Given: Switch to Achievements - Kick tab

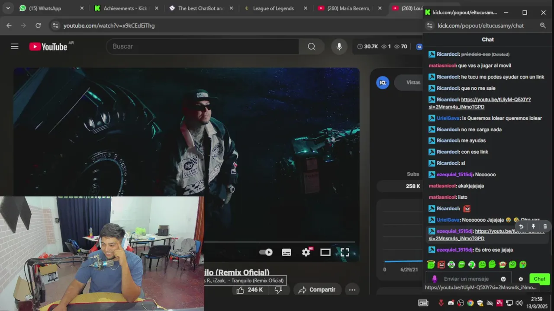Looking at the screenshot, I should (125, 8).
